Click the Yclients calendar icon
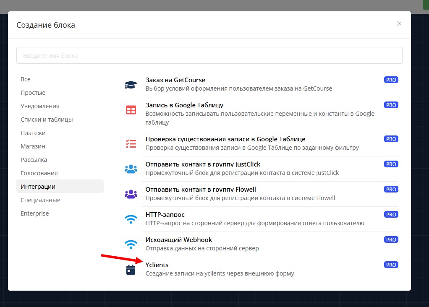The width and height of the screenshot is (429, 307). point(131,269)
